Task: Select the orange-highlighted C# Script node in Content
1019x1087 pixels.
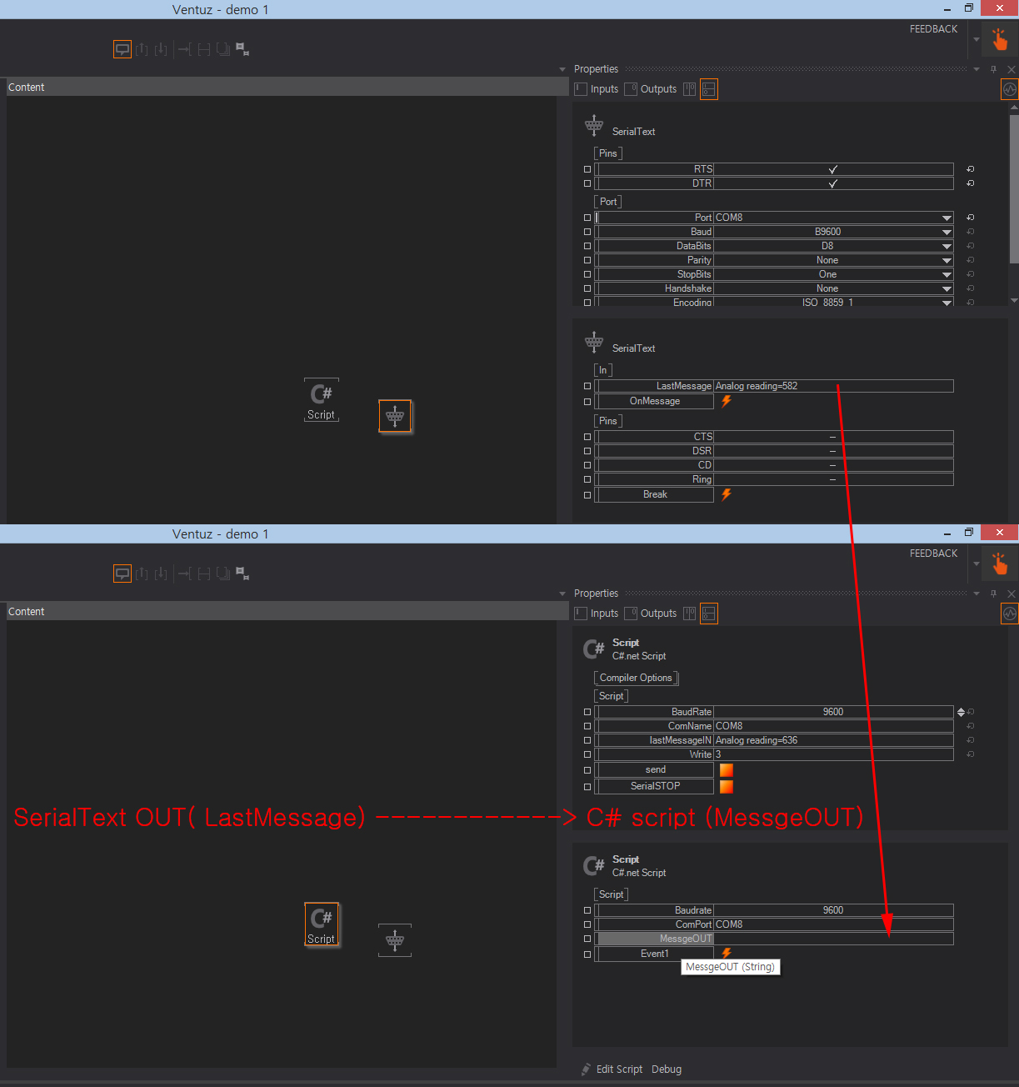Action: coord(322,924)
